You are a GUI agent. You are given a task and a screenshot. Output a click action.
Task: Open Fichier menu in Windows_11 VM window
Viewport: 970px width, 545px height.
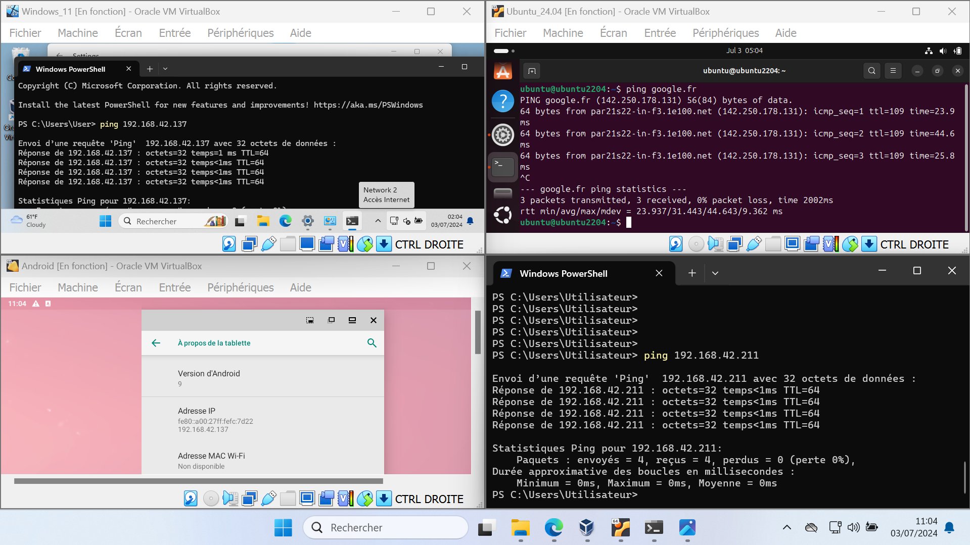(x=25, y=33)
